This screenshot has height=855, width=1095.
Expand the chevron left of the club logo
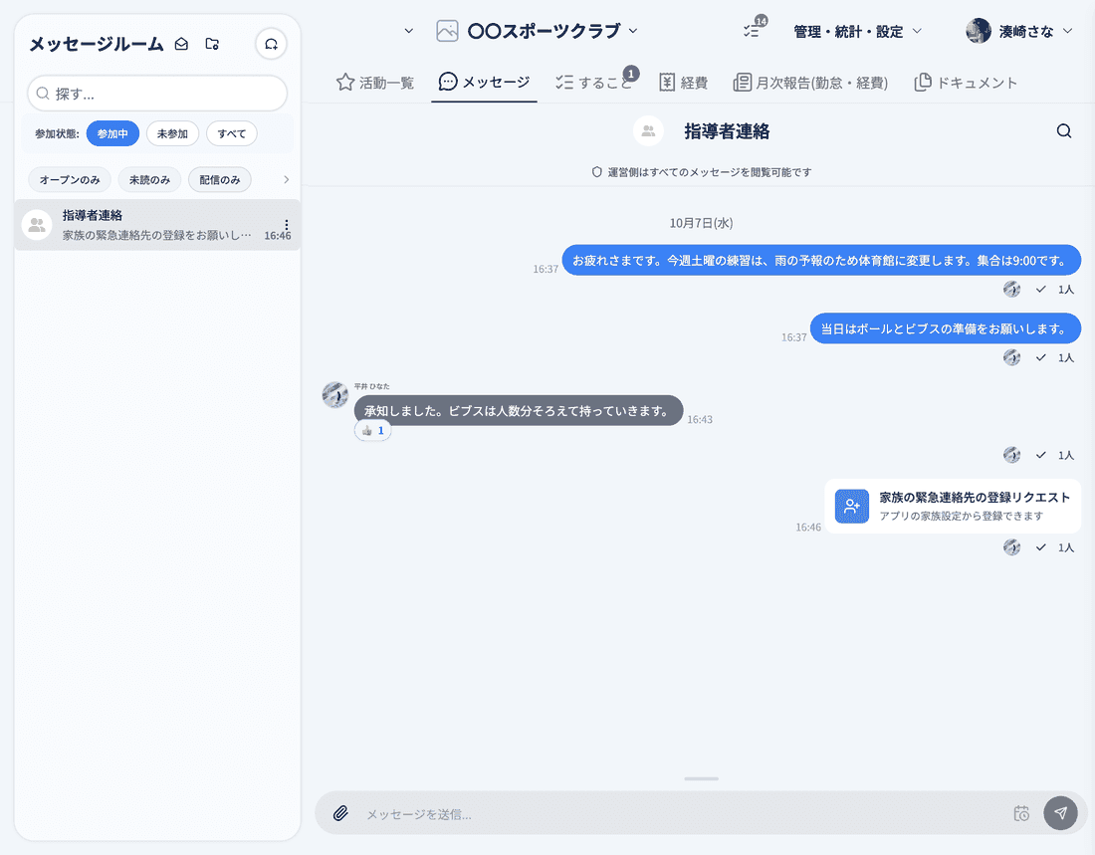pyautogui.click(x=409, y=31)
